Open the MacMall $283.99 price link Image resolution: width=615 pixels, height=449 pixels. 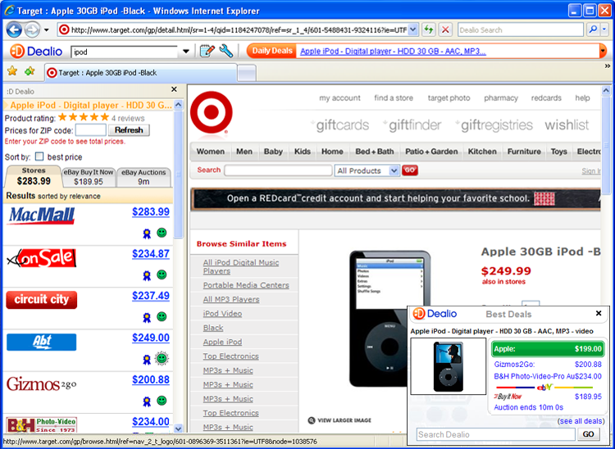[151, 212]
